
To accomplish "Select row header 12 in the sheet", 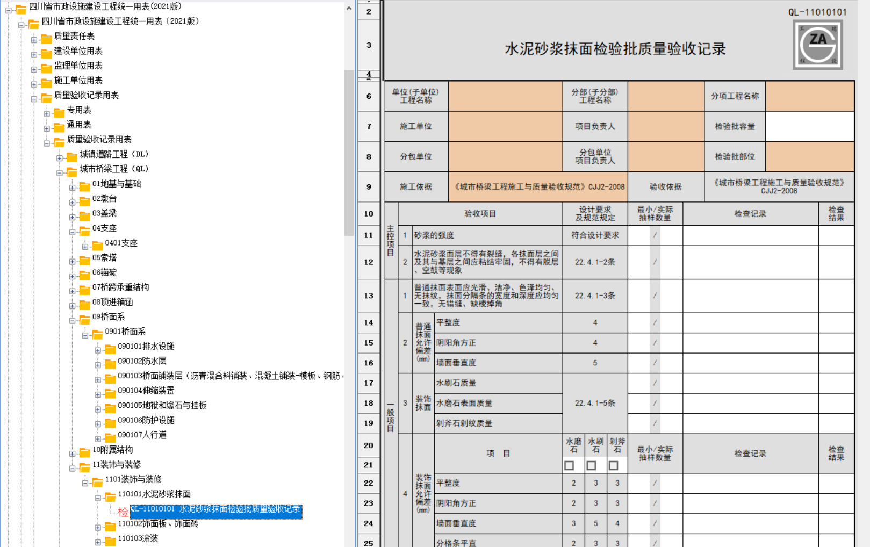I will [x=369, y=262].
